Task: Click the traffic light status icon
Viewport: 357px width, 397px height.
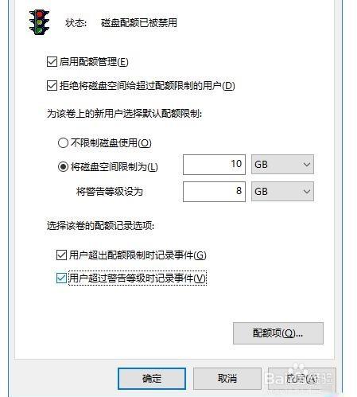Action: [x=39, y=22]
